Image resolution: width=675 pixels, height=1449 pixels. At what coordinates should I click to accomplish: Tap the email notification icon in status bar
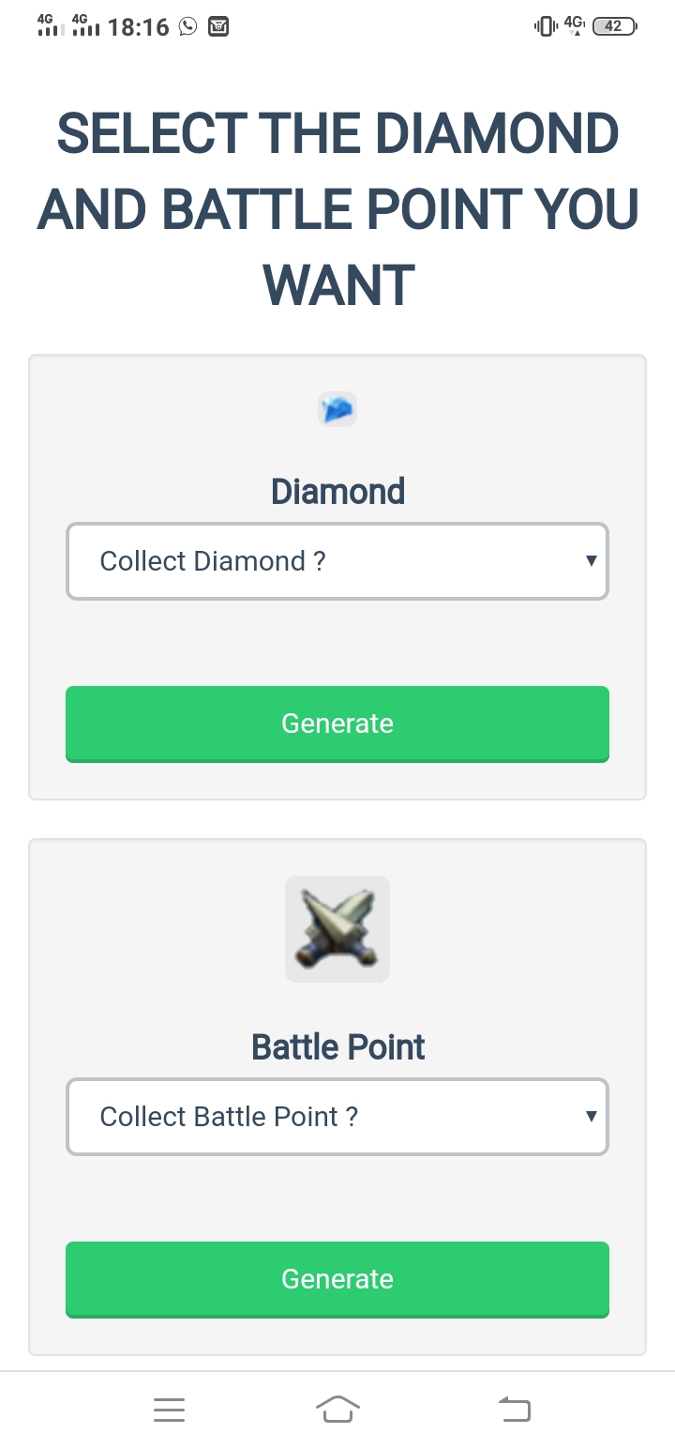pos(217,26)
